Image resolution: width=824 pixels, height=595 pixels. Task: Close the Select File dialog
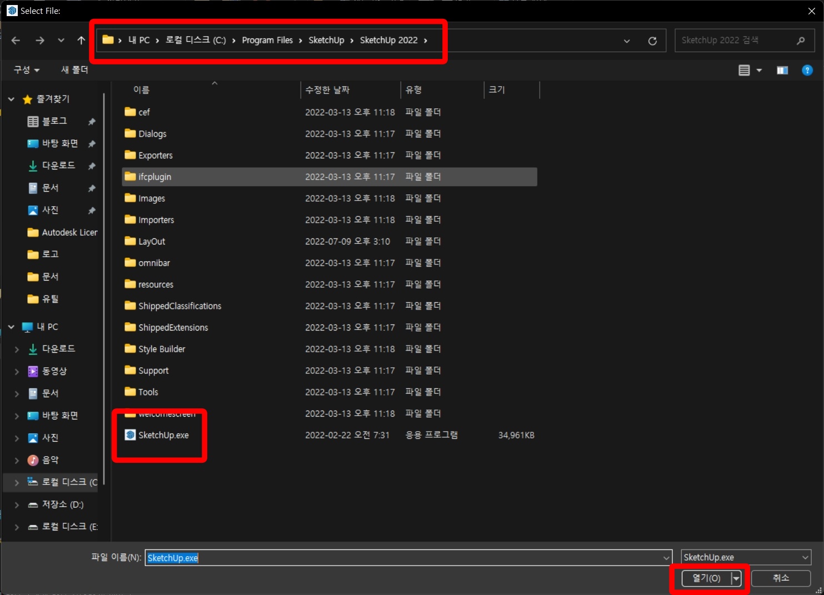click(811, 11)
